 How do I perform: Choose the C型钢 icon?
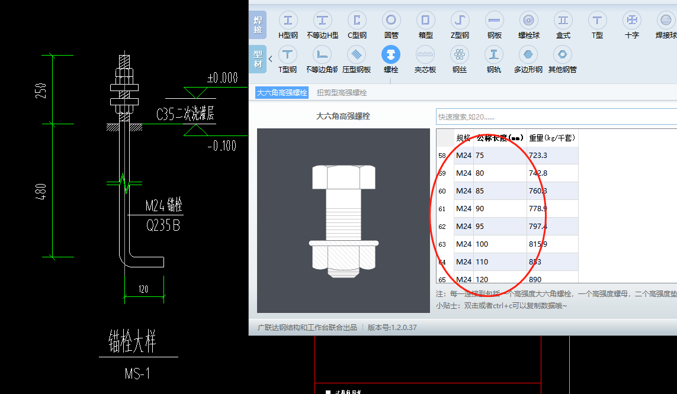click(357, 20)
